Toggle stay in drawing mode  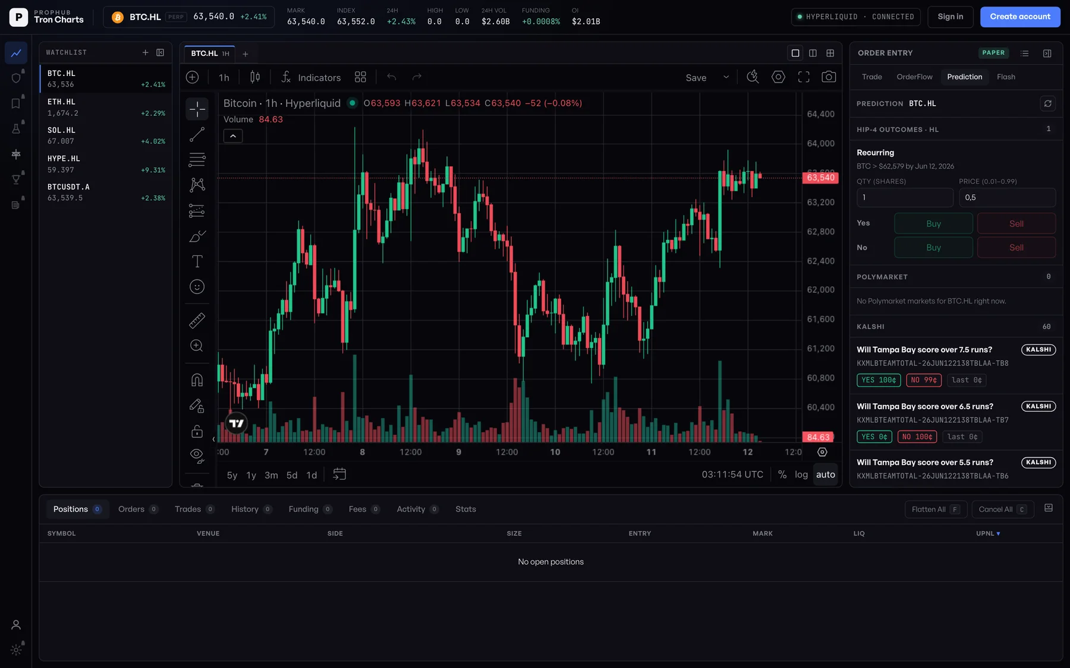(197, 406)
